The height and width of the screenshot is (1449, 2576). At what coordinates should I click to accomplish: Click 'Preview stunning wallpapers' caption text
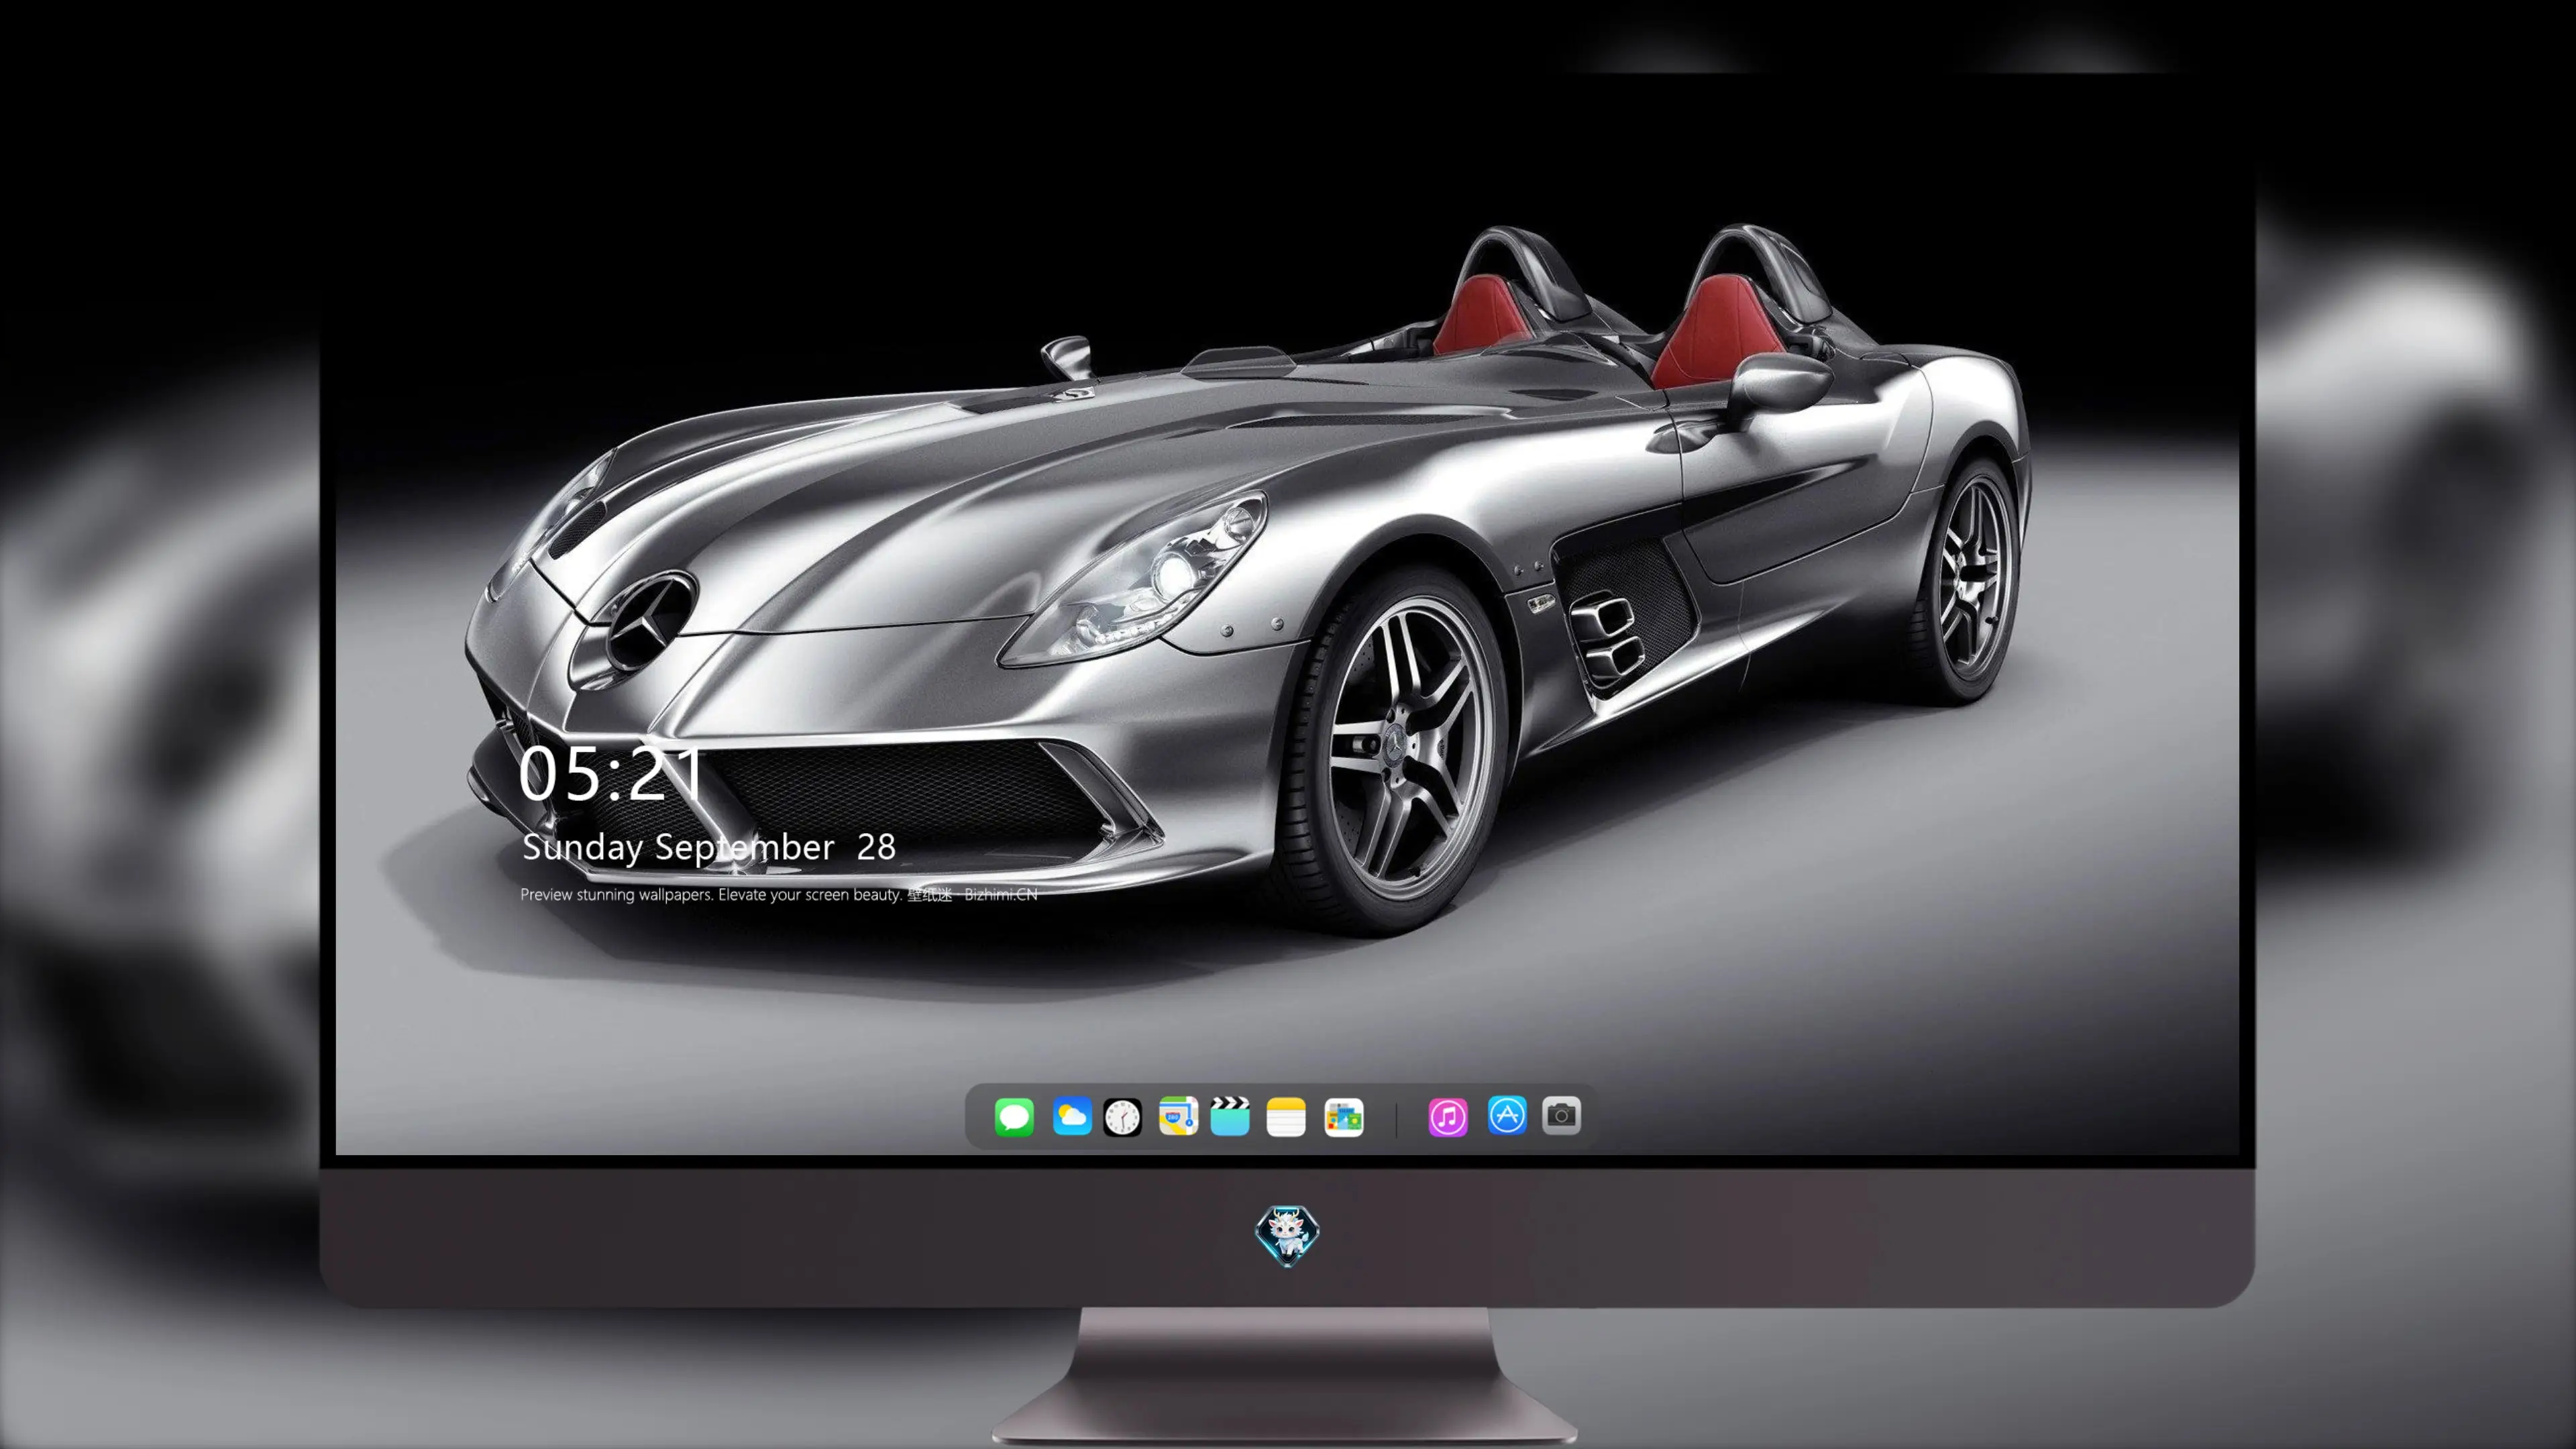(779, 895)
